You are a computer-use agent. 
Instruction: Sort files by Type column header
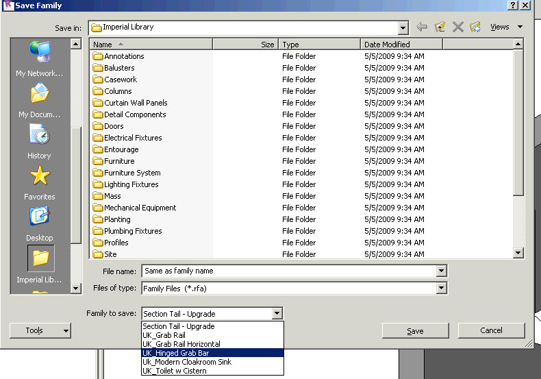pyautogui.click(x=320, y=45)
